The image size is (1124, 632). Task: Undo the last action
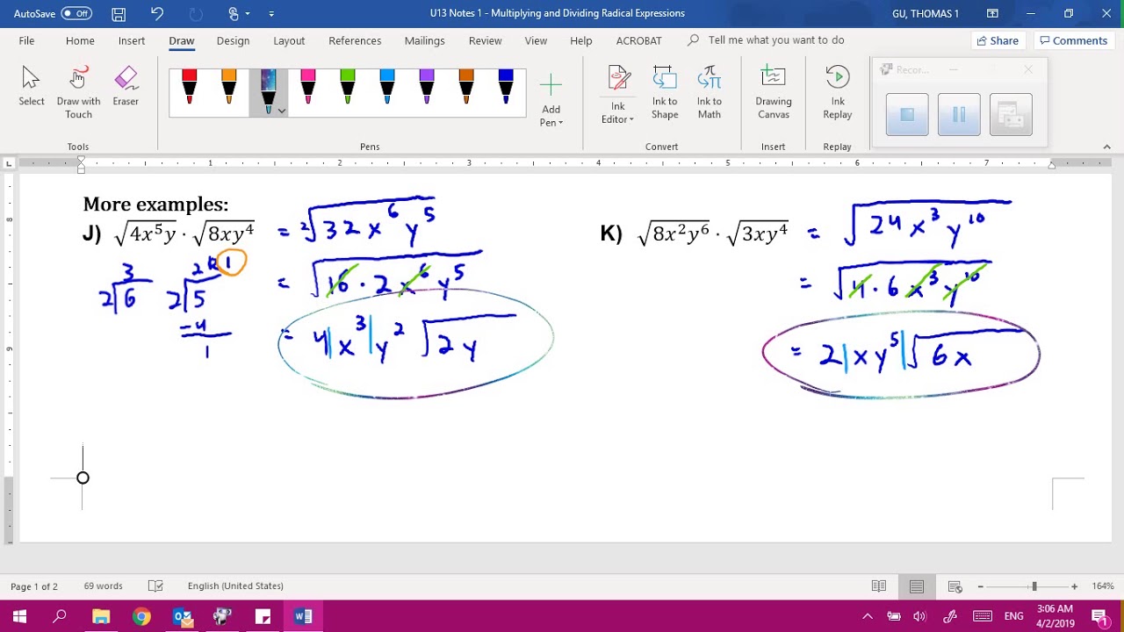(157, 14)
